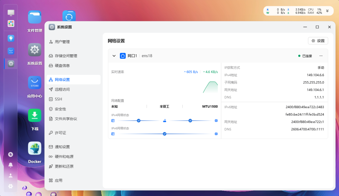Screen dimensions: 339x196
Task: Go to 存储空间管理 in the sidebar
Action: pos(73,56)
